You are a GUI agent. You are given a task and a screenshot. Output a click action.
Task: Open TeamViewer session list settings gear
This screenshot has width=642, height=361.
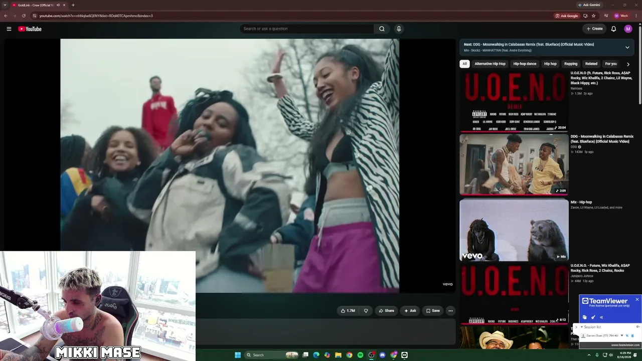pos(637,327)
